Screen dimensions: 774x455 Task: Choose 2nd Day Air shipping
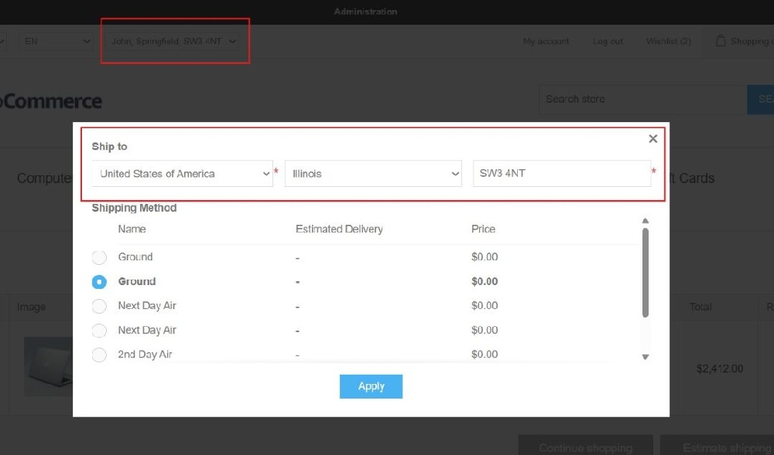(98, 354)
